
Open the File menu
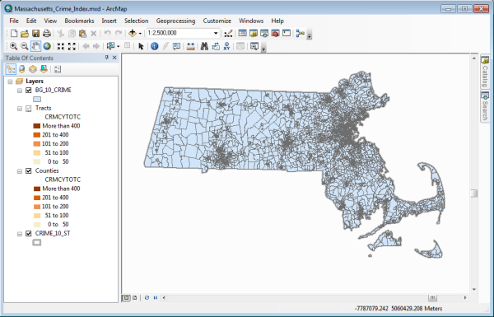[14, 21]
